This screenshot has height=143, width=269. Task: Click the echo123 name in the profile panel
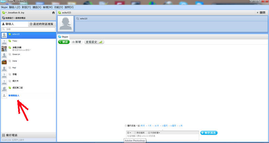pyautogui.click(x=84, y=18)
